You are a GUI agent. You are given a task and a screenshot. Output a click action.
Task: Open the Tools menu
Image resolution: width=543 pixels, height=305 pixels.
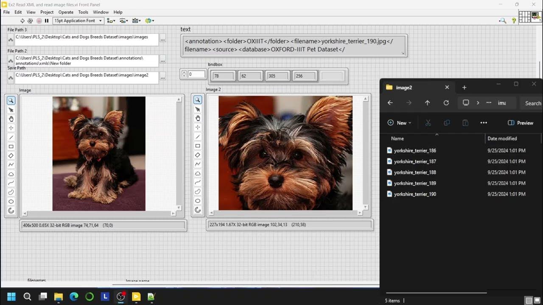click(x=83, y=12)
